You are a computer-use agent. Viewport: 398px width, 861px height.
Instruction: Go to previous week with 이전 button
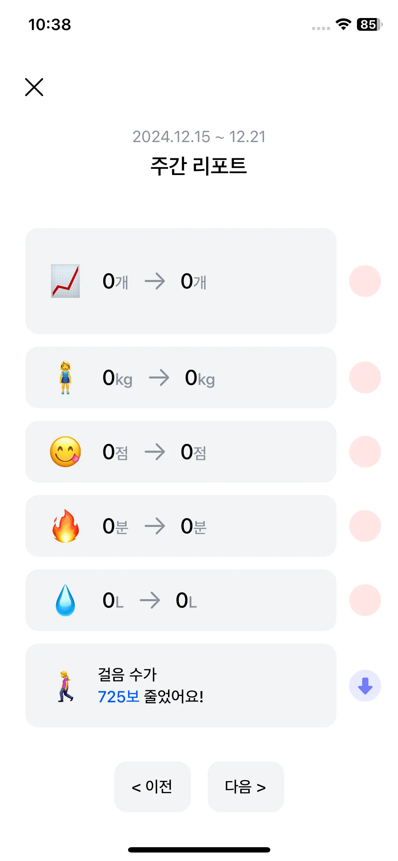point(152,787)
